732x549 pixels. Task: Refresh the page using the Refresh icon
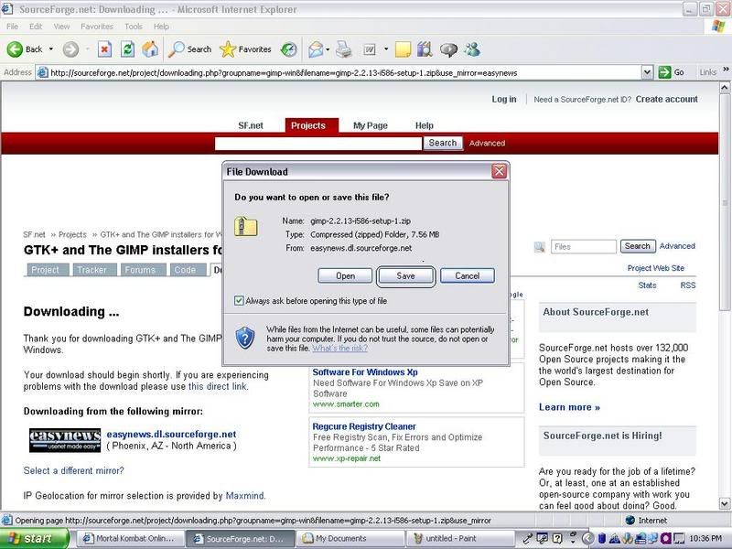point(127,49)
